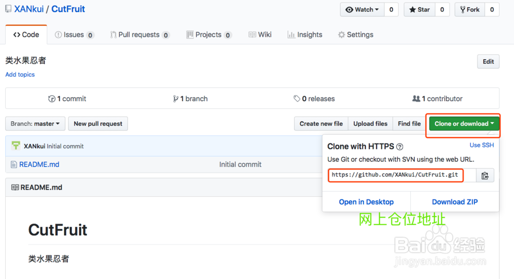Click the people icon beside 1 contributor
This screenshot has height=279, width=514.
tap(416, 98)
